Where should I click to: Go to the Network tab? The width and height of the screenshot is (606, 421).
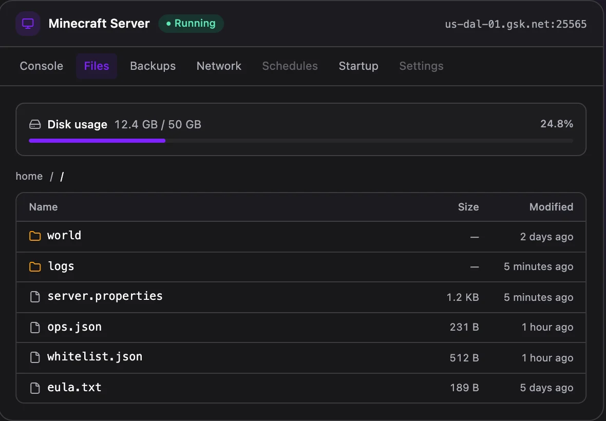[x=219, y=66]
